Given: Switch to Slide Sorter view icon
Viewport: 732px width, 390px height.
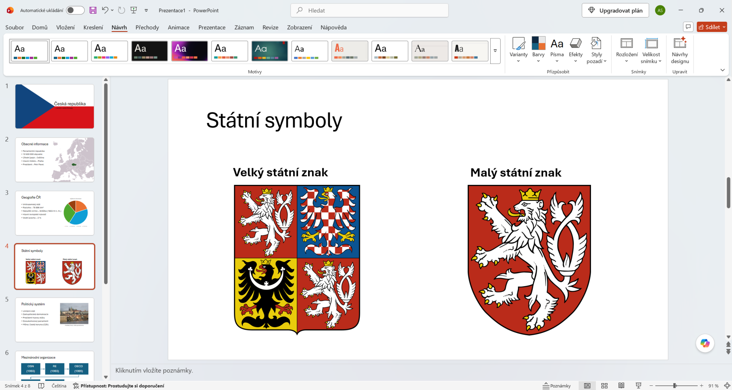Looking at the screenshot, I should point(604,385).
